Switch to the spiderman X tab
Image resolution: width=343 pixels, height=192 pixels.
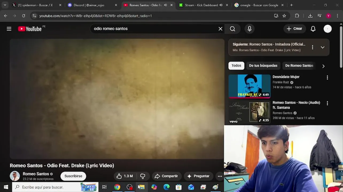coord(37,5)
